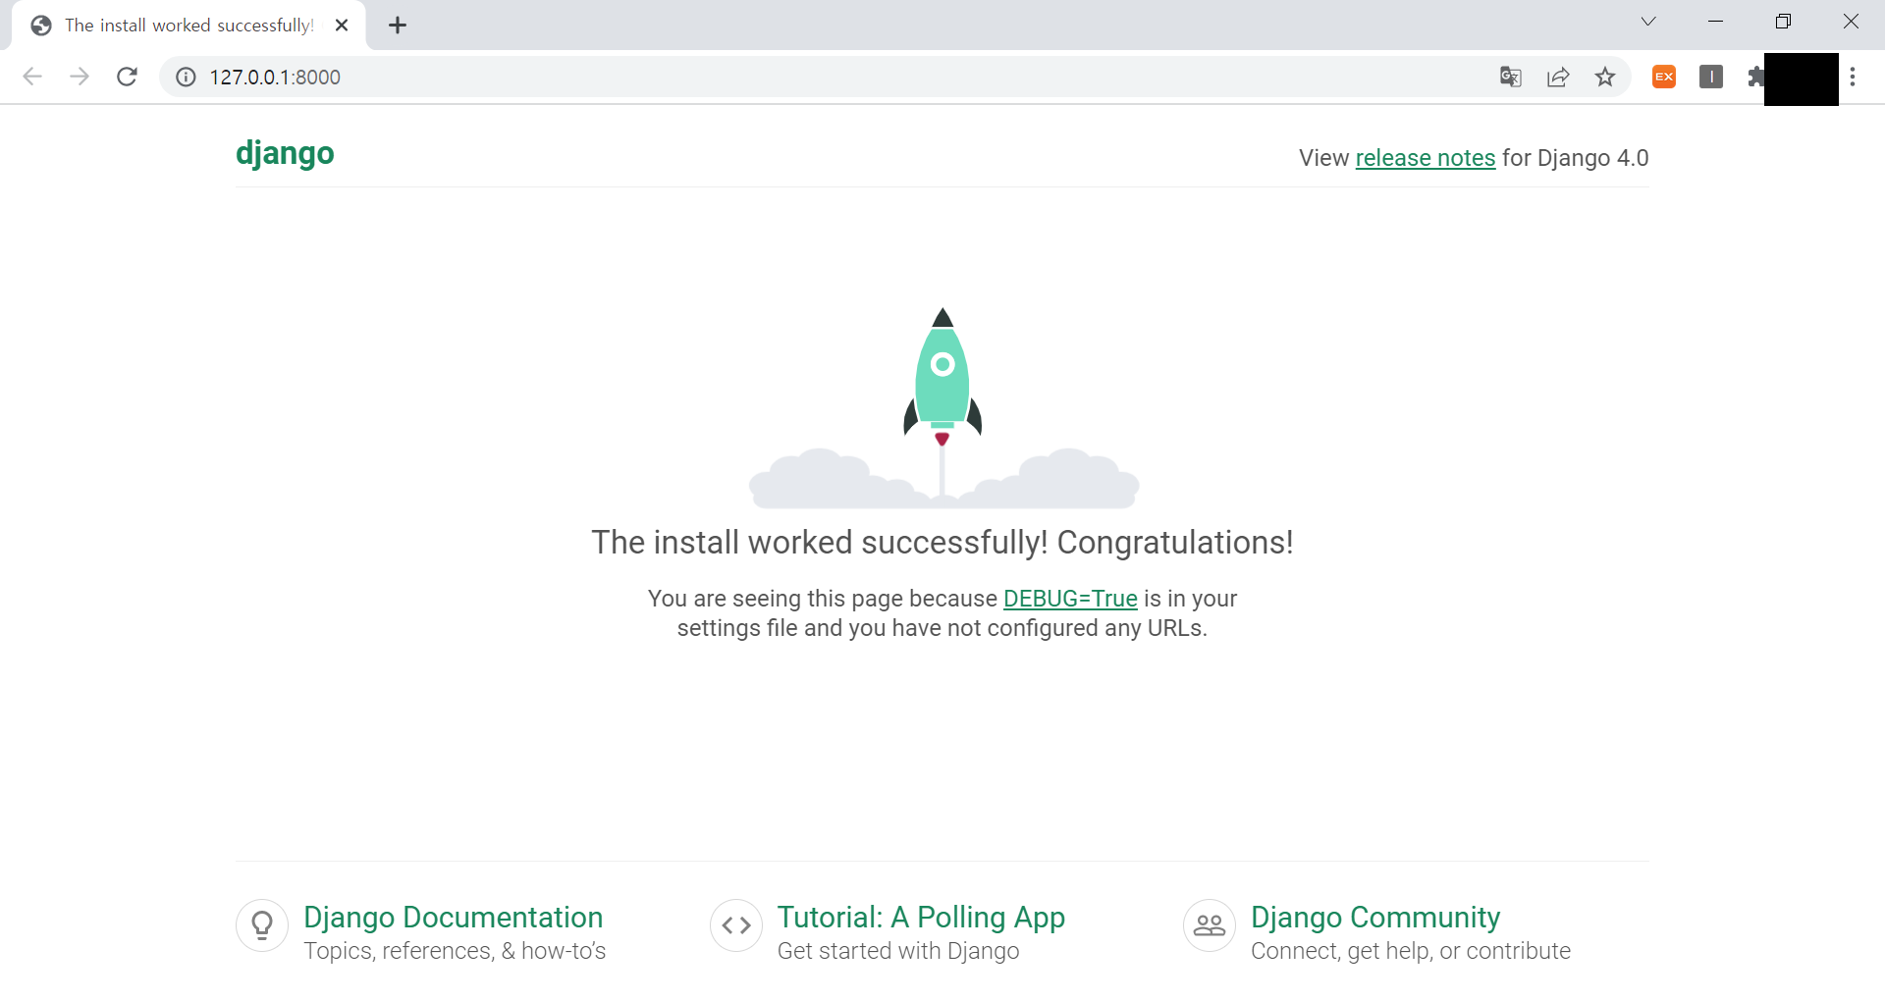Screen dimensions: 1885x1001
Task: Close the 'install worked successfully' tab
Action: point(342,26)
